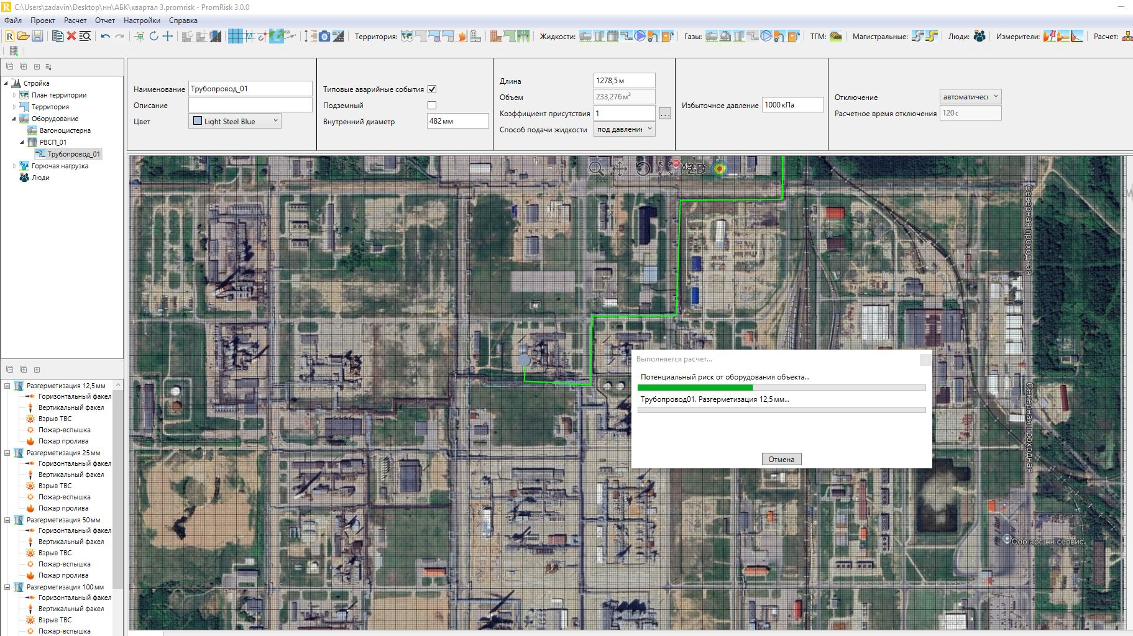Image resolution: width=1133 pixels, height=636 pixels.
Task: Expand План территории tree node
Action: click(14, 95)
